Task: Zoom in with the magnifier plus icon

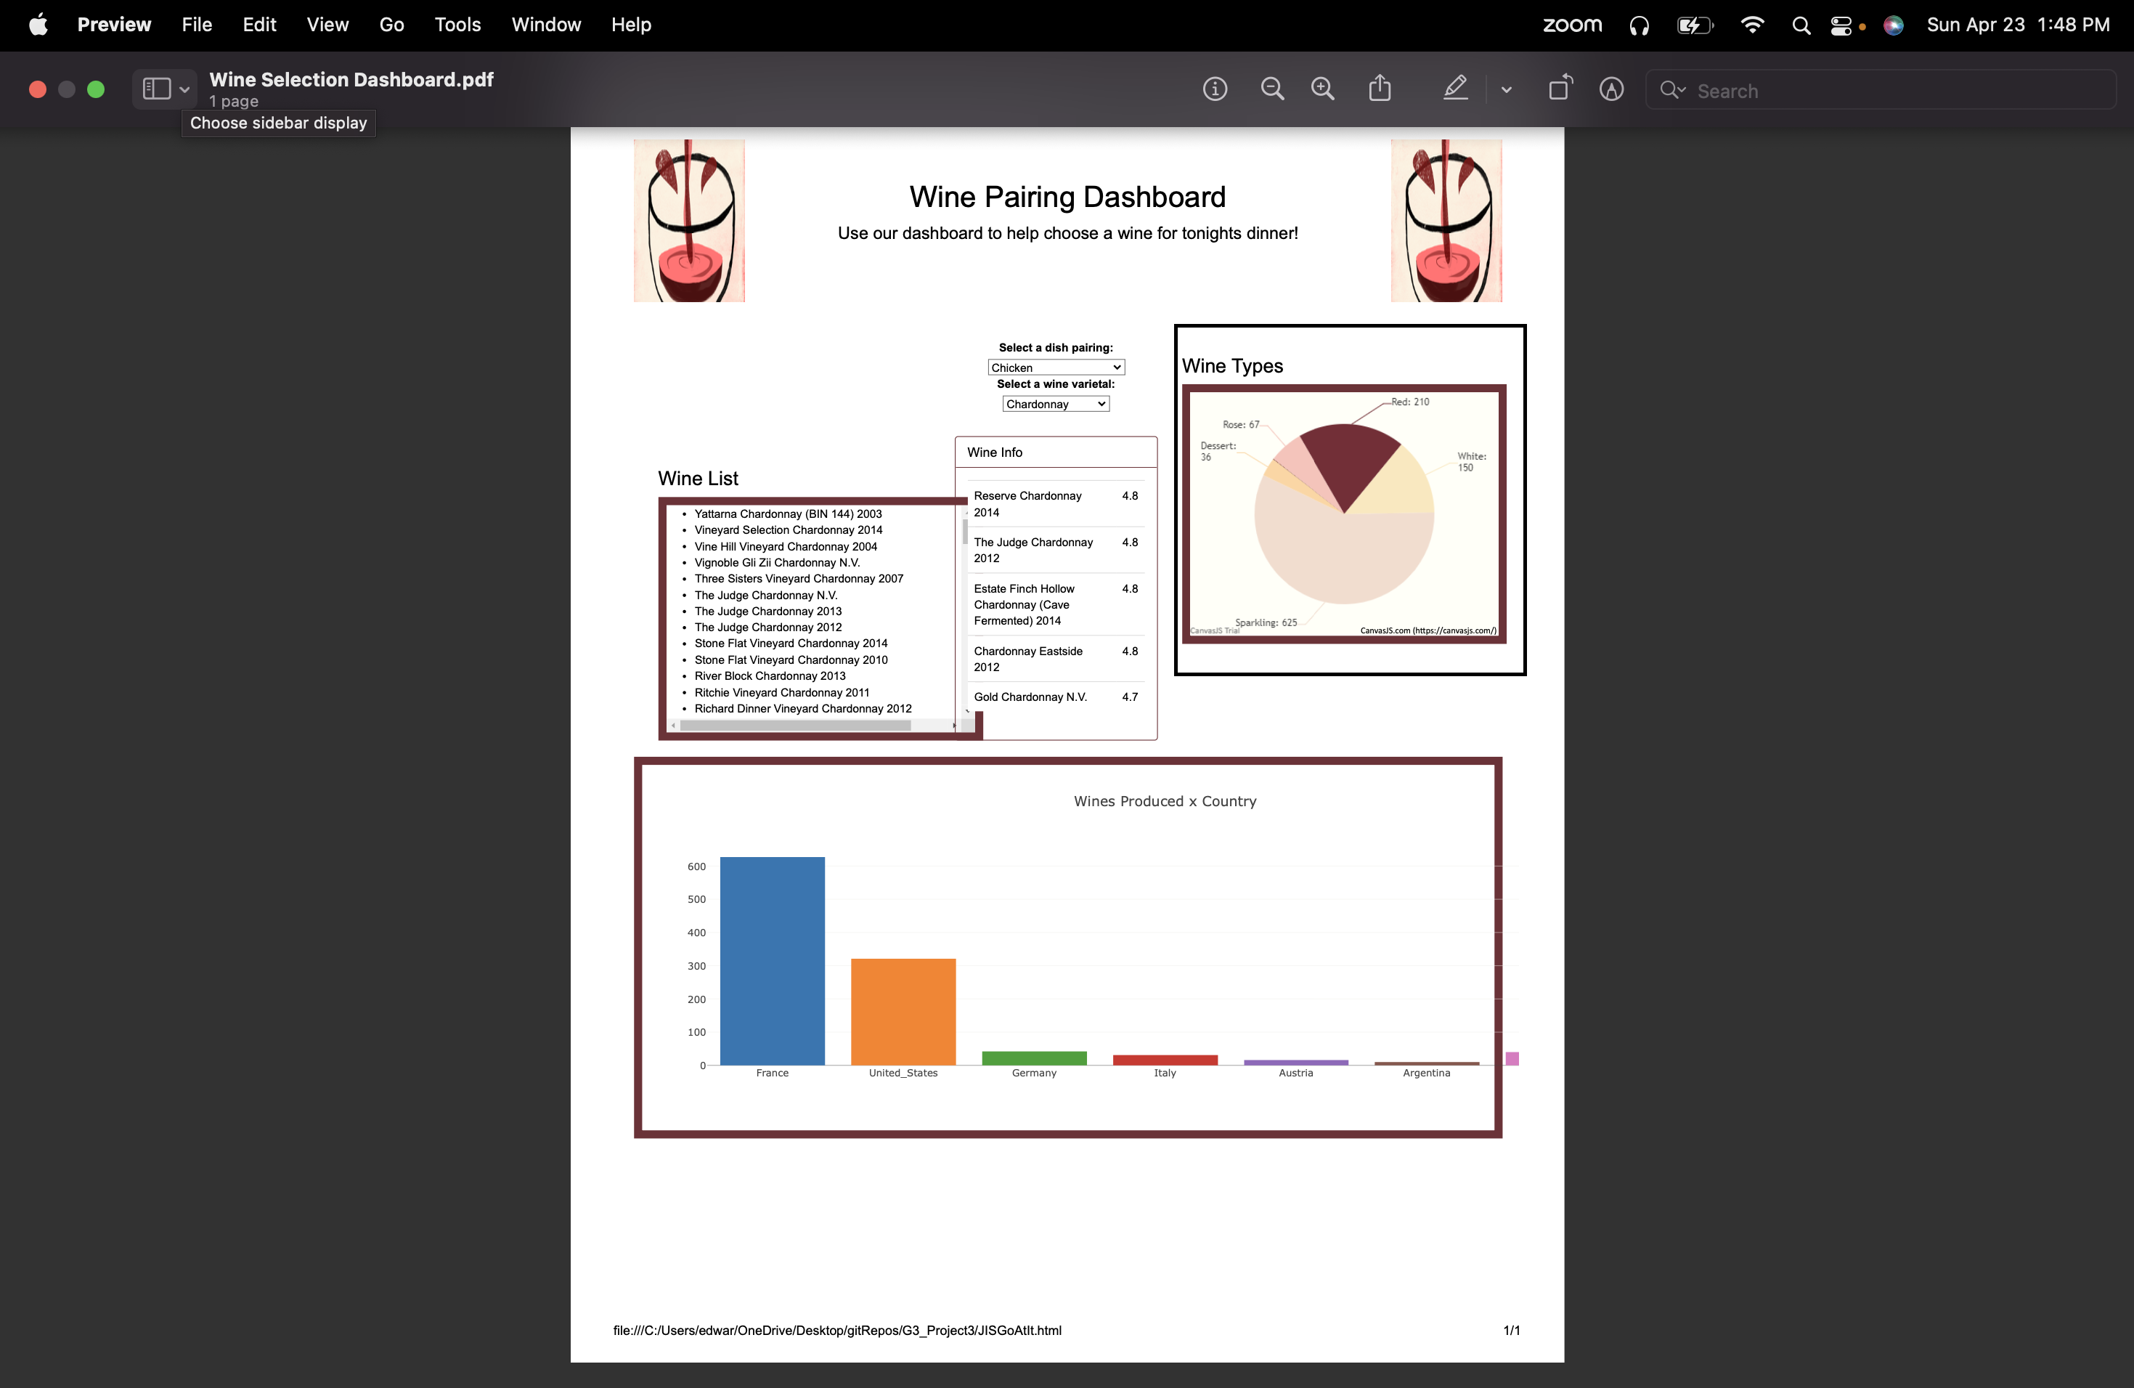Action: pyautogui.click(x=1322, y=89)
